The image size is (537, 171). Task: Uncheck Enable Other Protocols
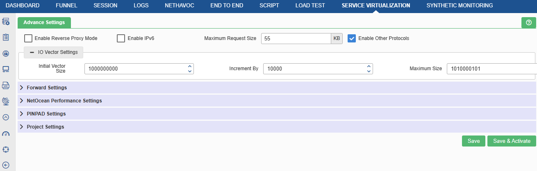coord(352,38)
